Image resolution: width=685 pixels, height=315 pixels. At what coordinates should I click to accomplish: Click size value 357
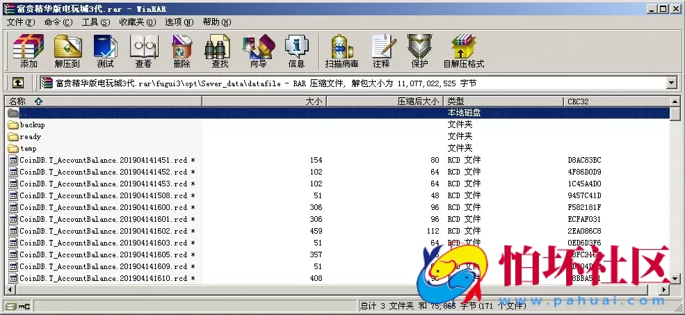316,255
